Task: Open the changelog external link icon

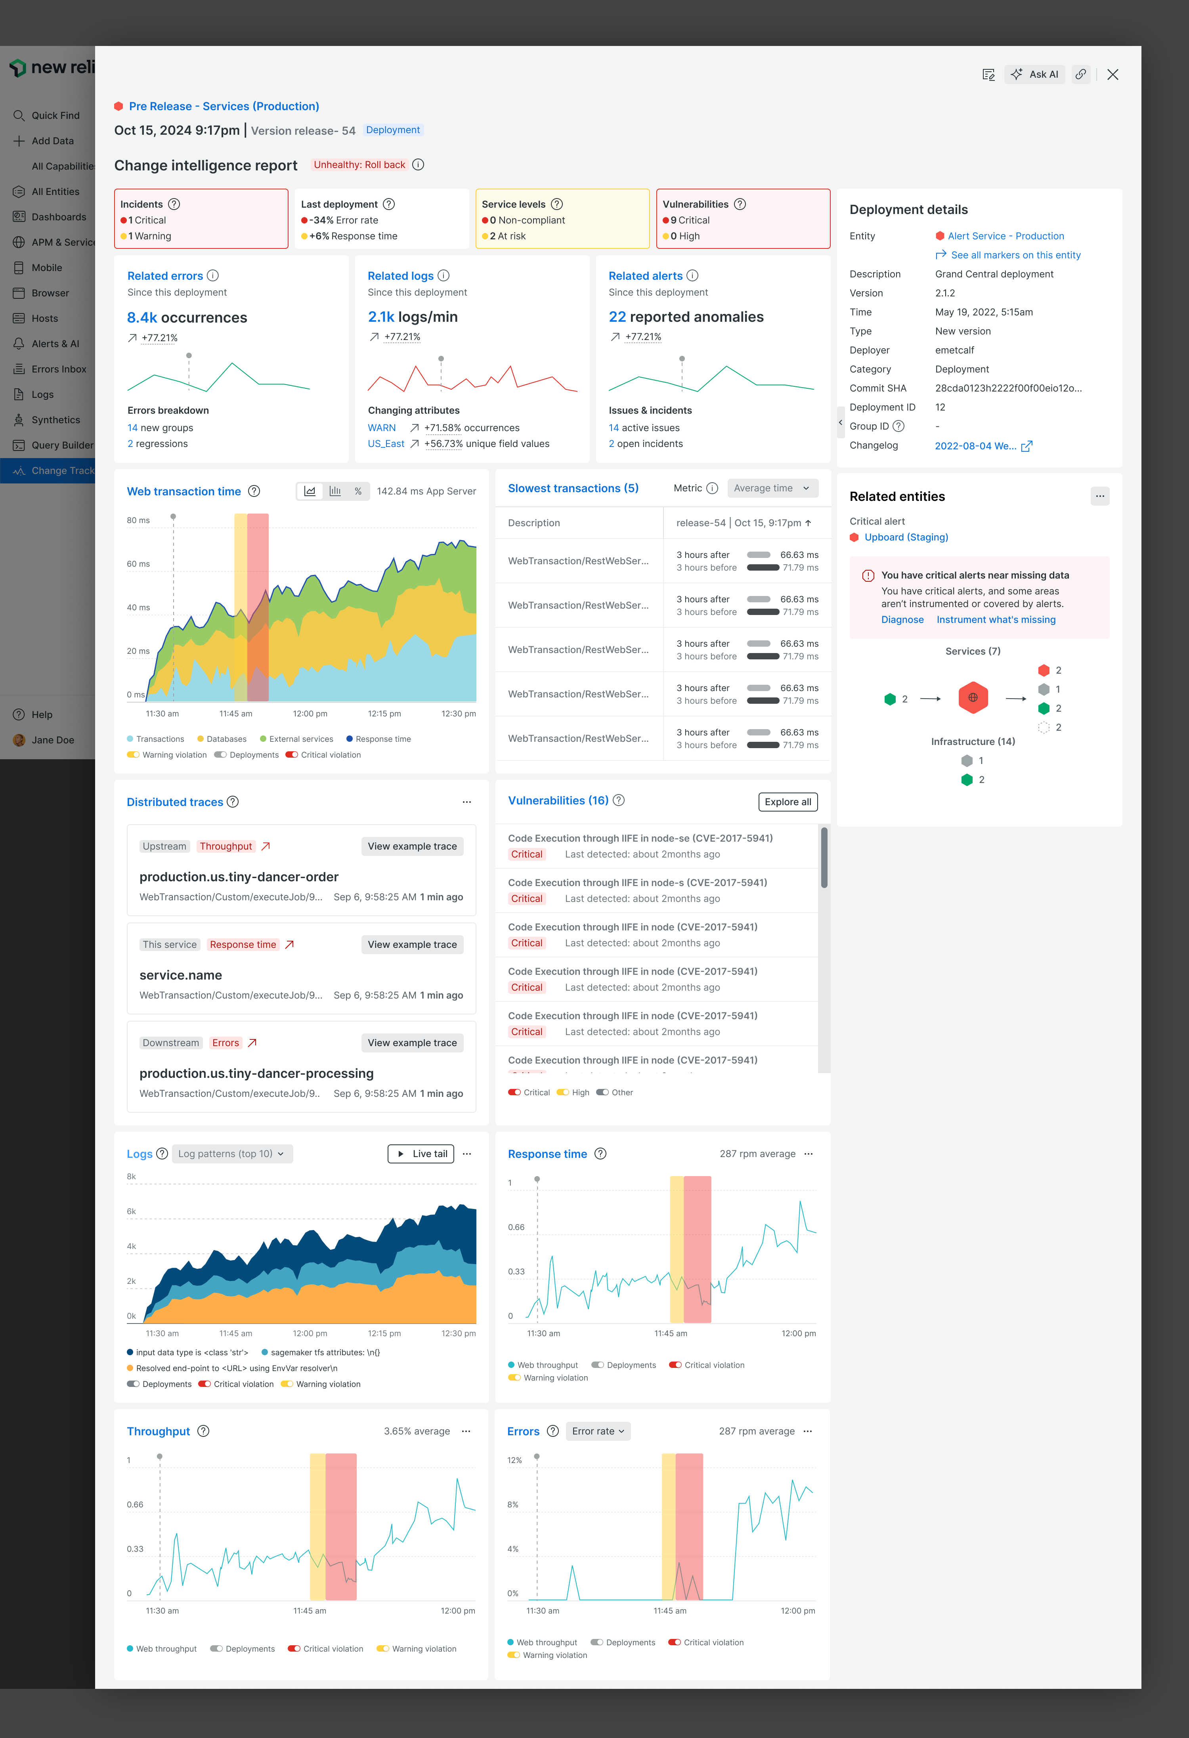Action: [x=1027, y=446]
